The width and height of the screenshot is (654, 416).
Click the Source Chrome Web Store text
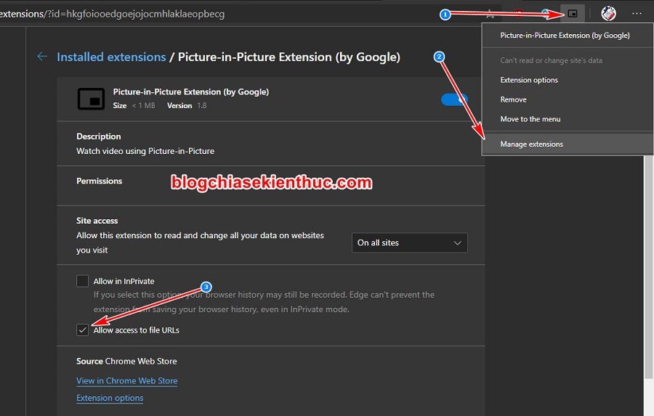point(126,361)
